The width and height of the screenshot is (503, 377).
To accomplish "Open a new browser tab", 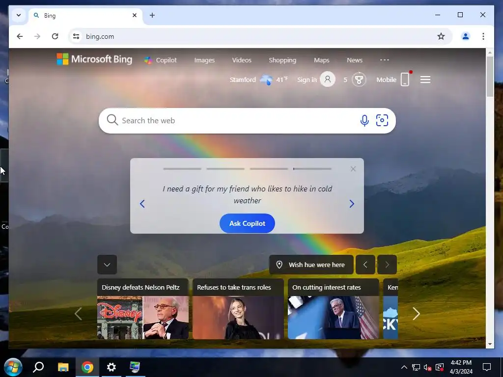I will point(152,15).
